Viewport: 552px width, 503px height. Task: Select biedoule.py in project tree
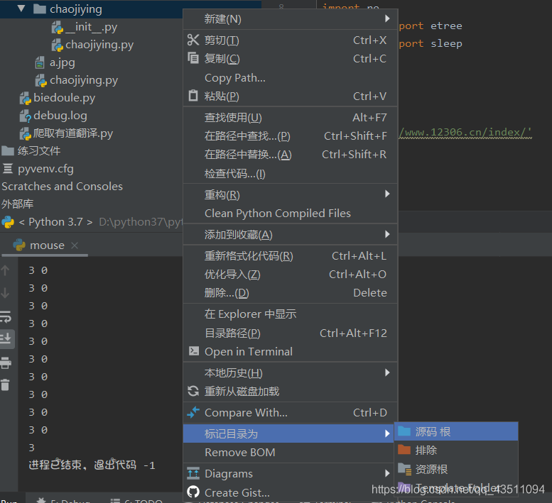coord(58,98)
